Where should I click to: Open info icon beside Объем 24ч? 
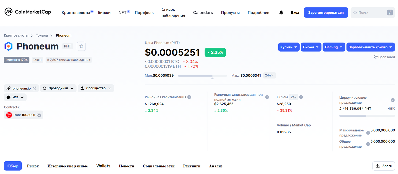(x=301, y=97)
